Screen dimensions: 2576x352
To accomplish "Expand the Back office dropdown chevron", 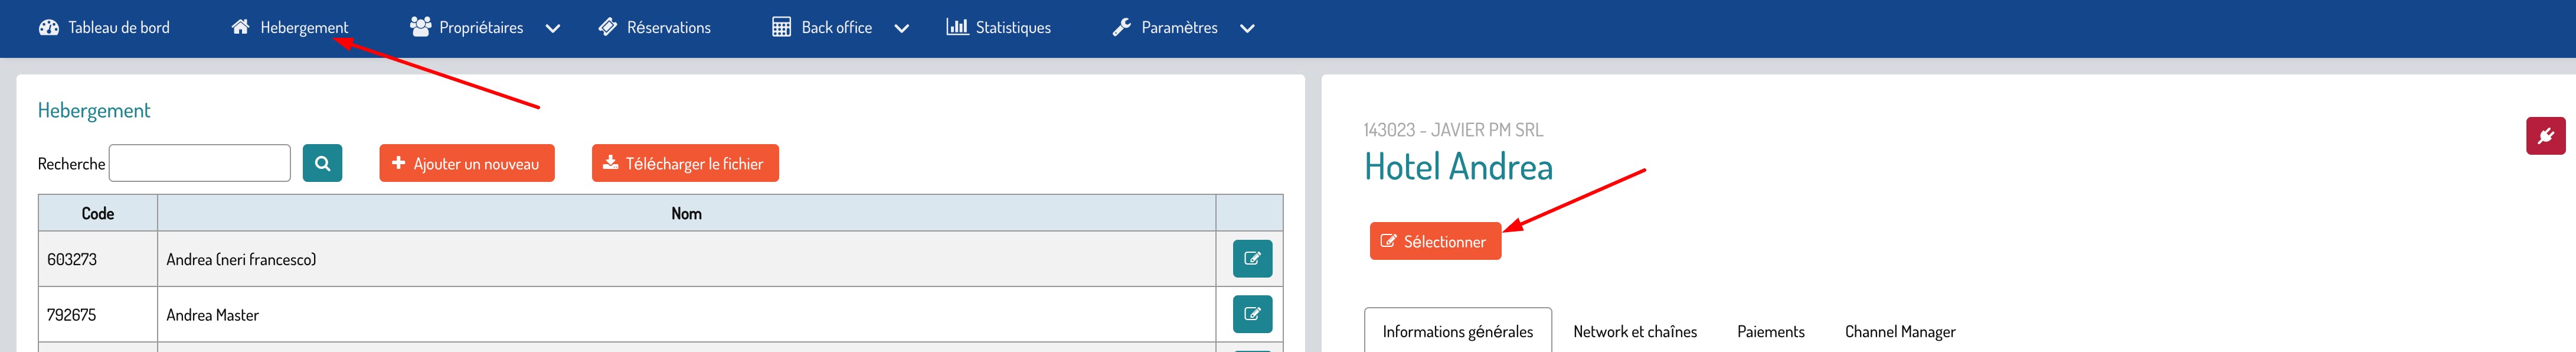I will pos(902,28).
